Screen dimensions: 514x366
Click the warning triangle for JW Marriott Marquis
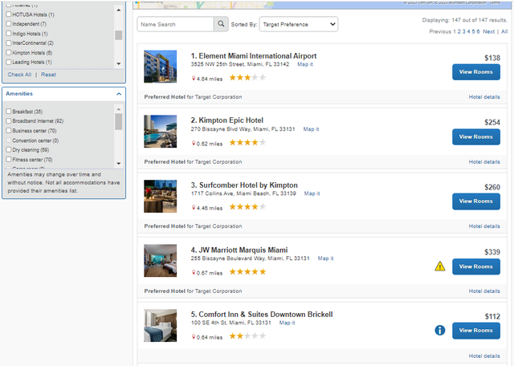point(440,266)
